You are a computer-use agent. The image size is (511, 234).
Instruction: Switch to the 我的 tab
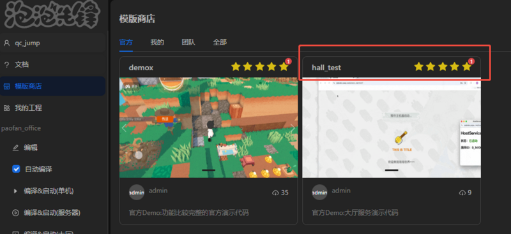click(x=157, y=42)
